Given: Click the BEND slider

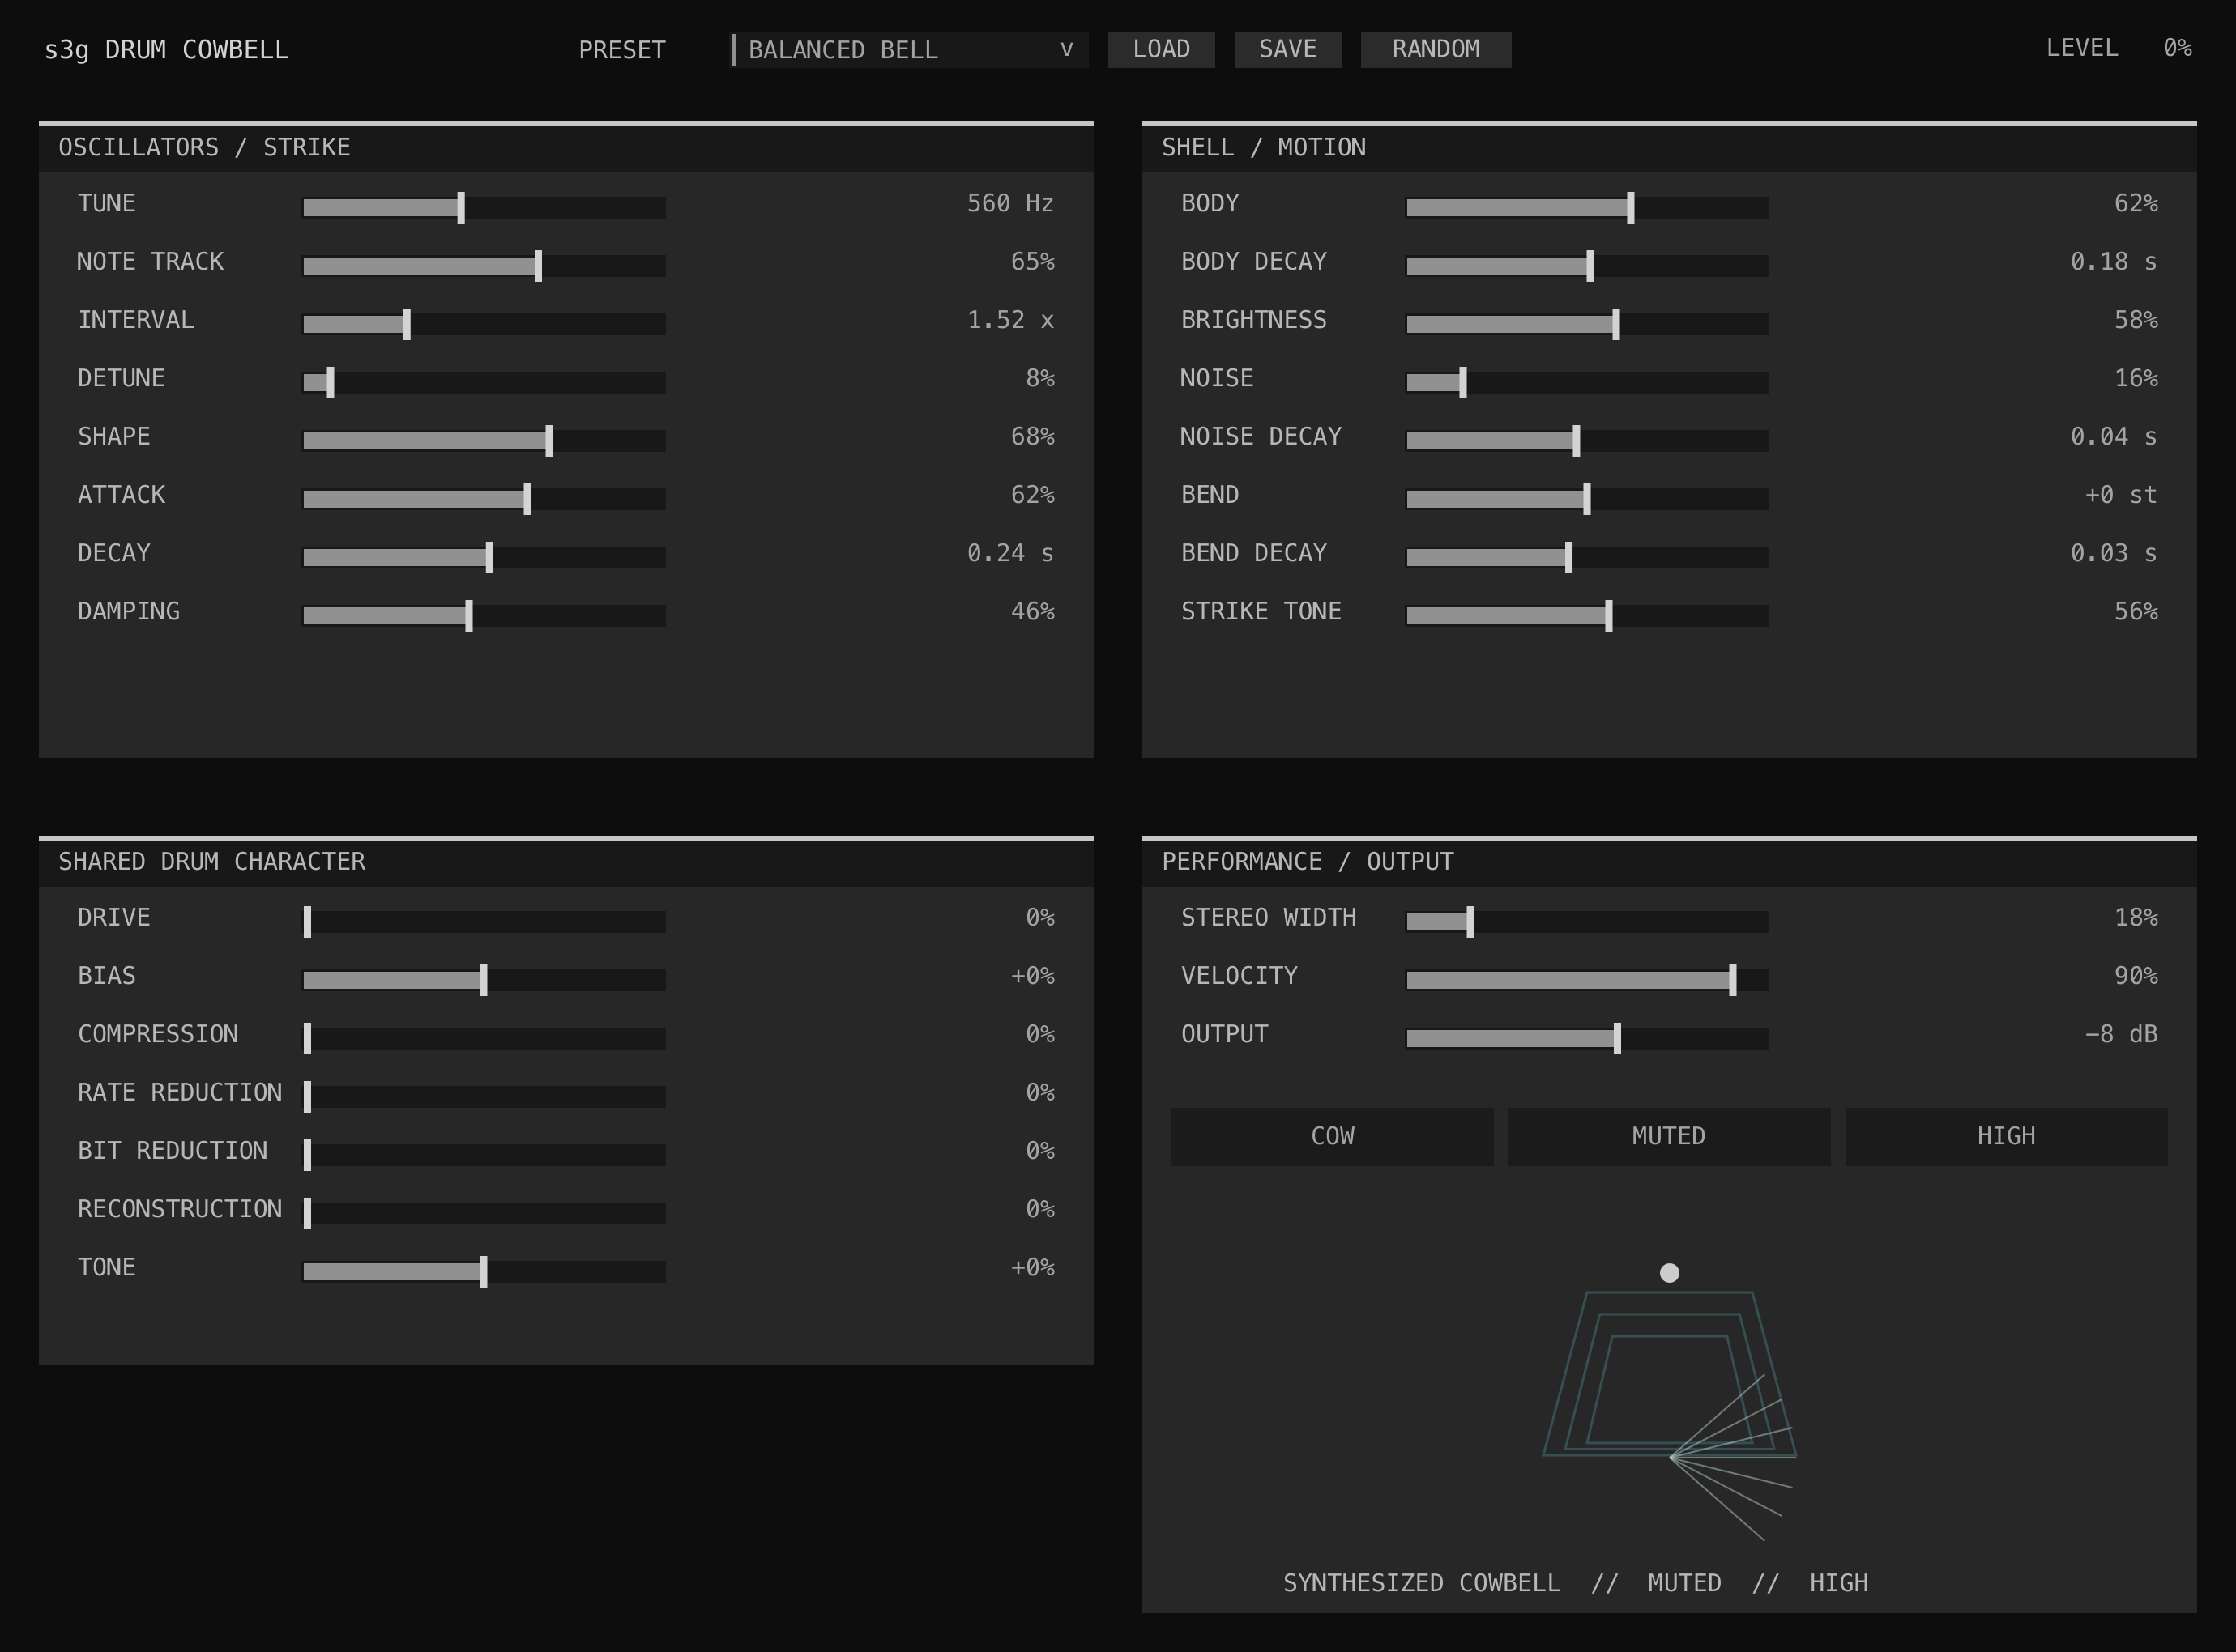Looking at the screenshot, I should pos(1587,498).
